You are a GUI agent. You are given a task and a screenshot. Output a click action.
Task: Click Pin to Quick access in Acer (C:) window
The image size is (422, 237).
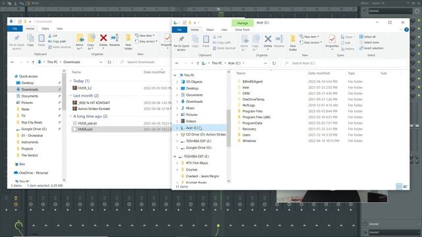pos(181,43)
